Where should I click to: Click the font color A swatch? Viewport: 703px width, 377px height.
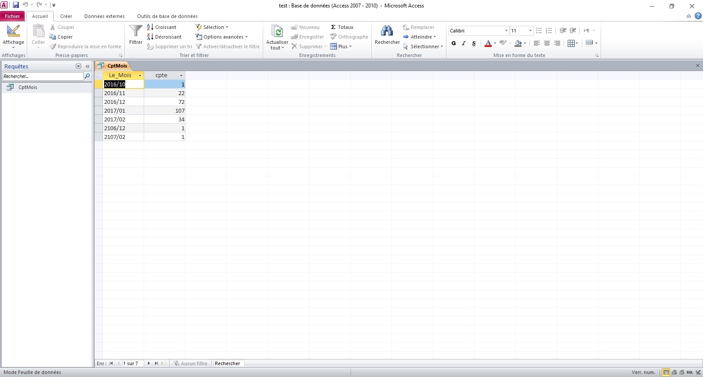coord(488,43)
